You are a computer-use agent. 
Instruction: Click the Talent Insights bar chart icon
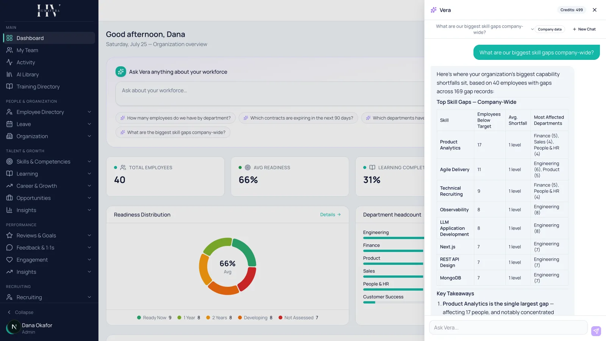pyautogui.click(x=9, y=210)
